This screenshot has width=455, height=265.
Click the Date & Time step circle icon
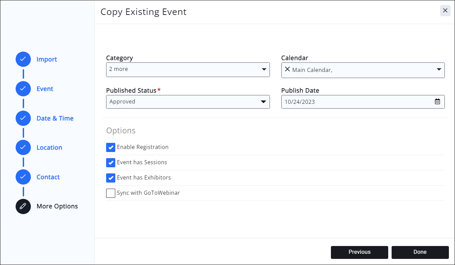(x=23, y=118)
